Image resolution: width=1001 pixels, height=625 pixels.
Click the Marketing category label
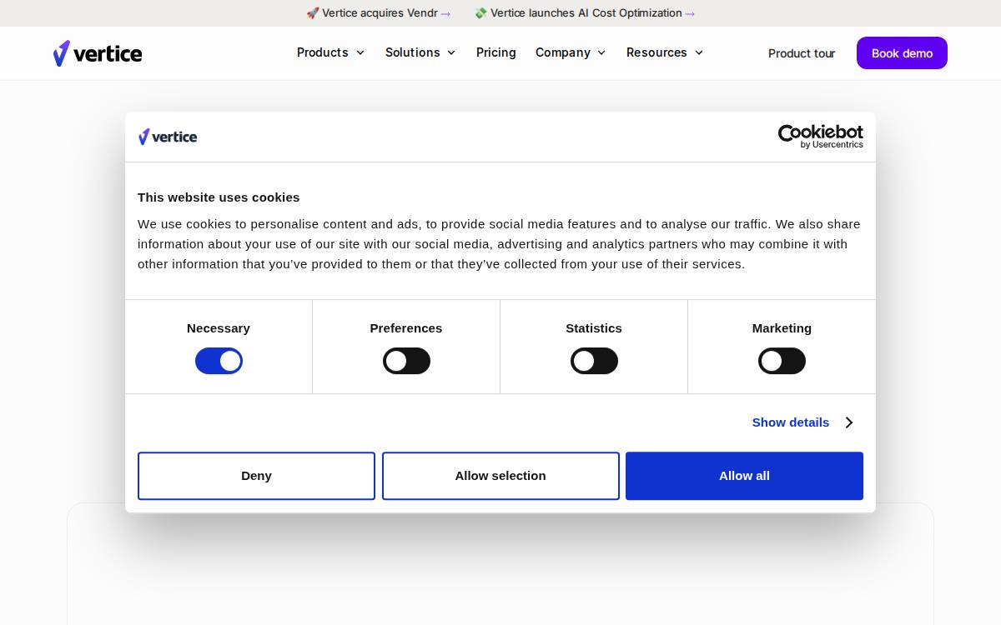(x=782, y=328)
